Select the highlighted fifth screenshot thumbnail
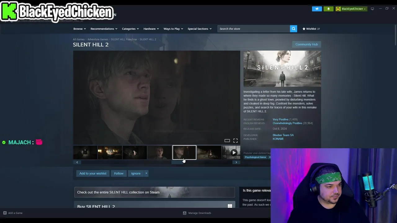The image size is (397, 223). 184,152
